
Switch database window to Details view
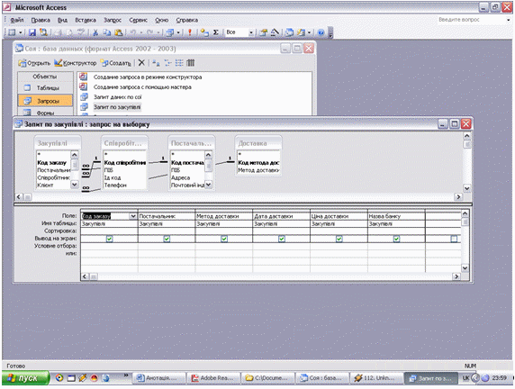191,62
